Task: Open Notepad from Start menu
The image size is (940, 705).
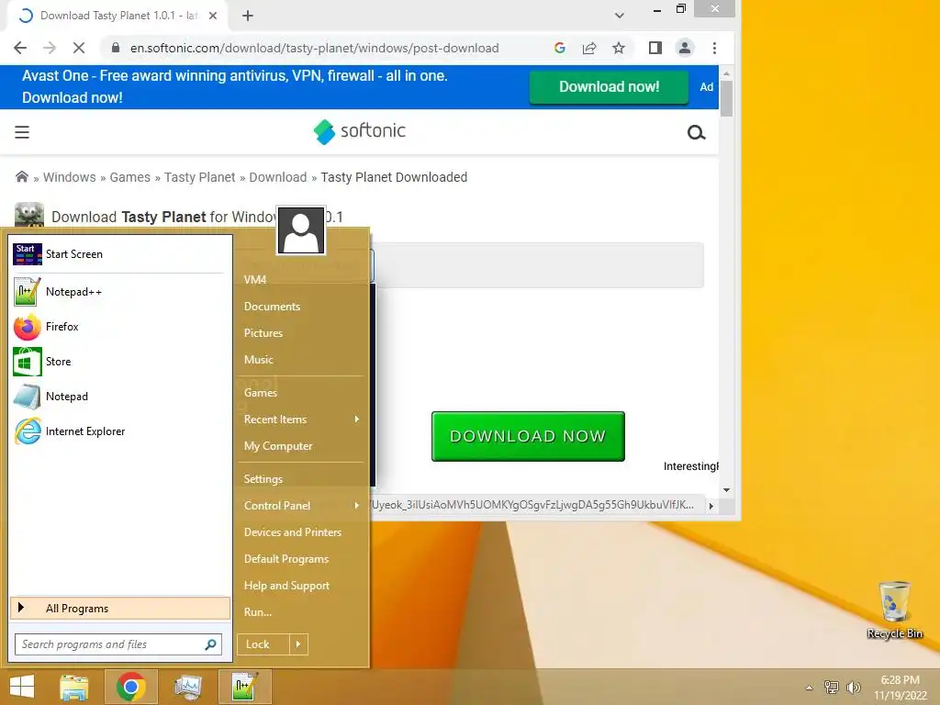Action: coord(120,397)
